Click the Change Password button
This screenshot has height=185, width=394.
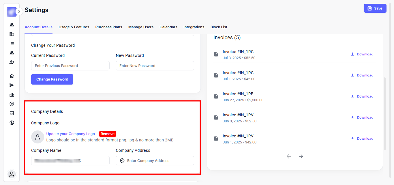(52, 79)
